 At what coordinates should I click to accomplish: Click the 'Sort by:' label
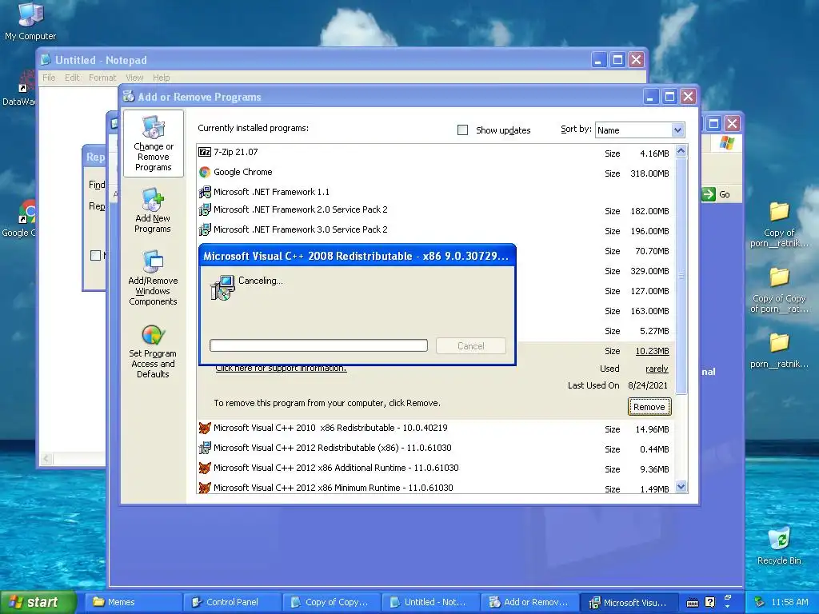tap(576, 129)
